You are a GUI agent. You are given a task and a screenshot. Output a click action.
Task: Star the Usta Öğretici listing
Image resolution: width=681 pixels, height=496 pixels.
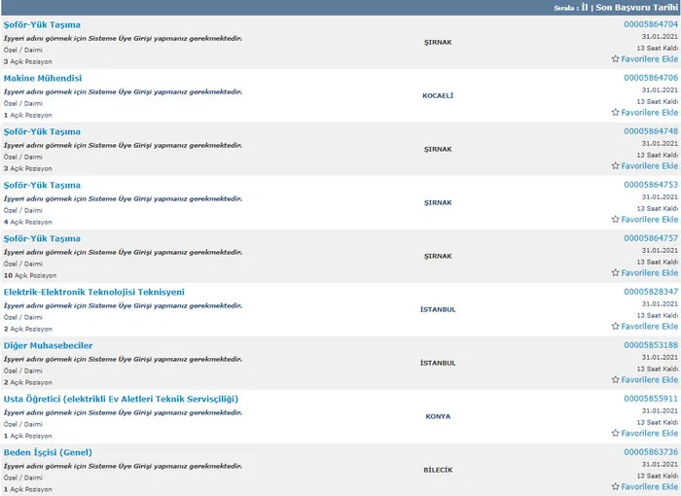click(615, 433)
